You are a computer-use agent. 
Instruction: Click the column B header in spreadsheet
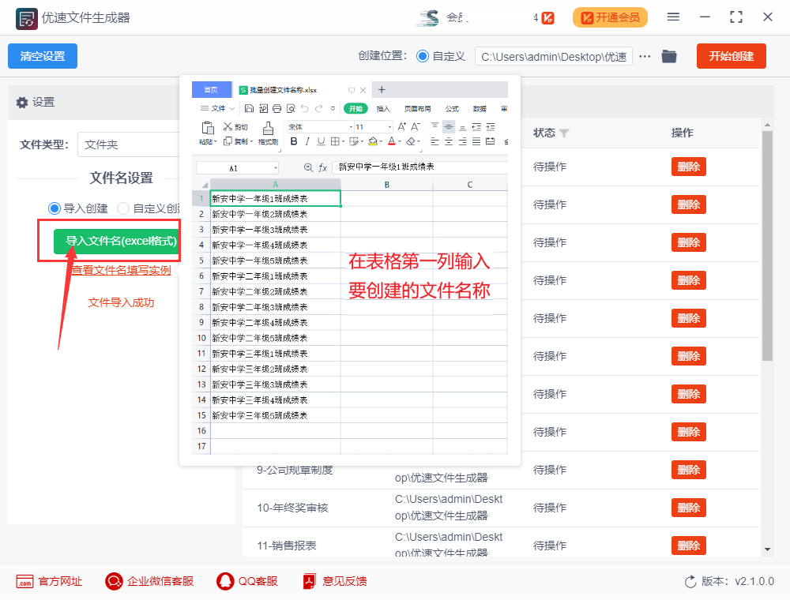click(387, 185)
